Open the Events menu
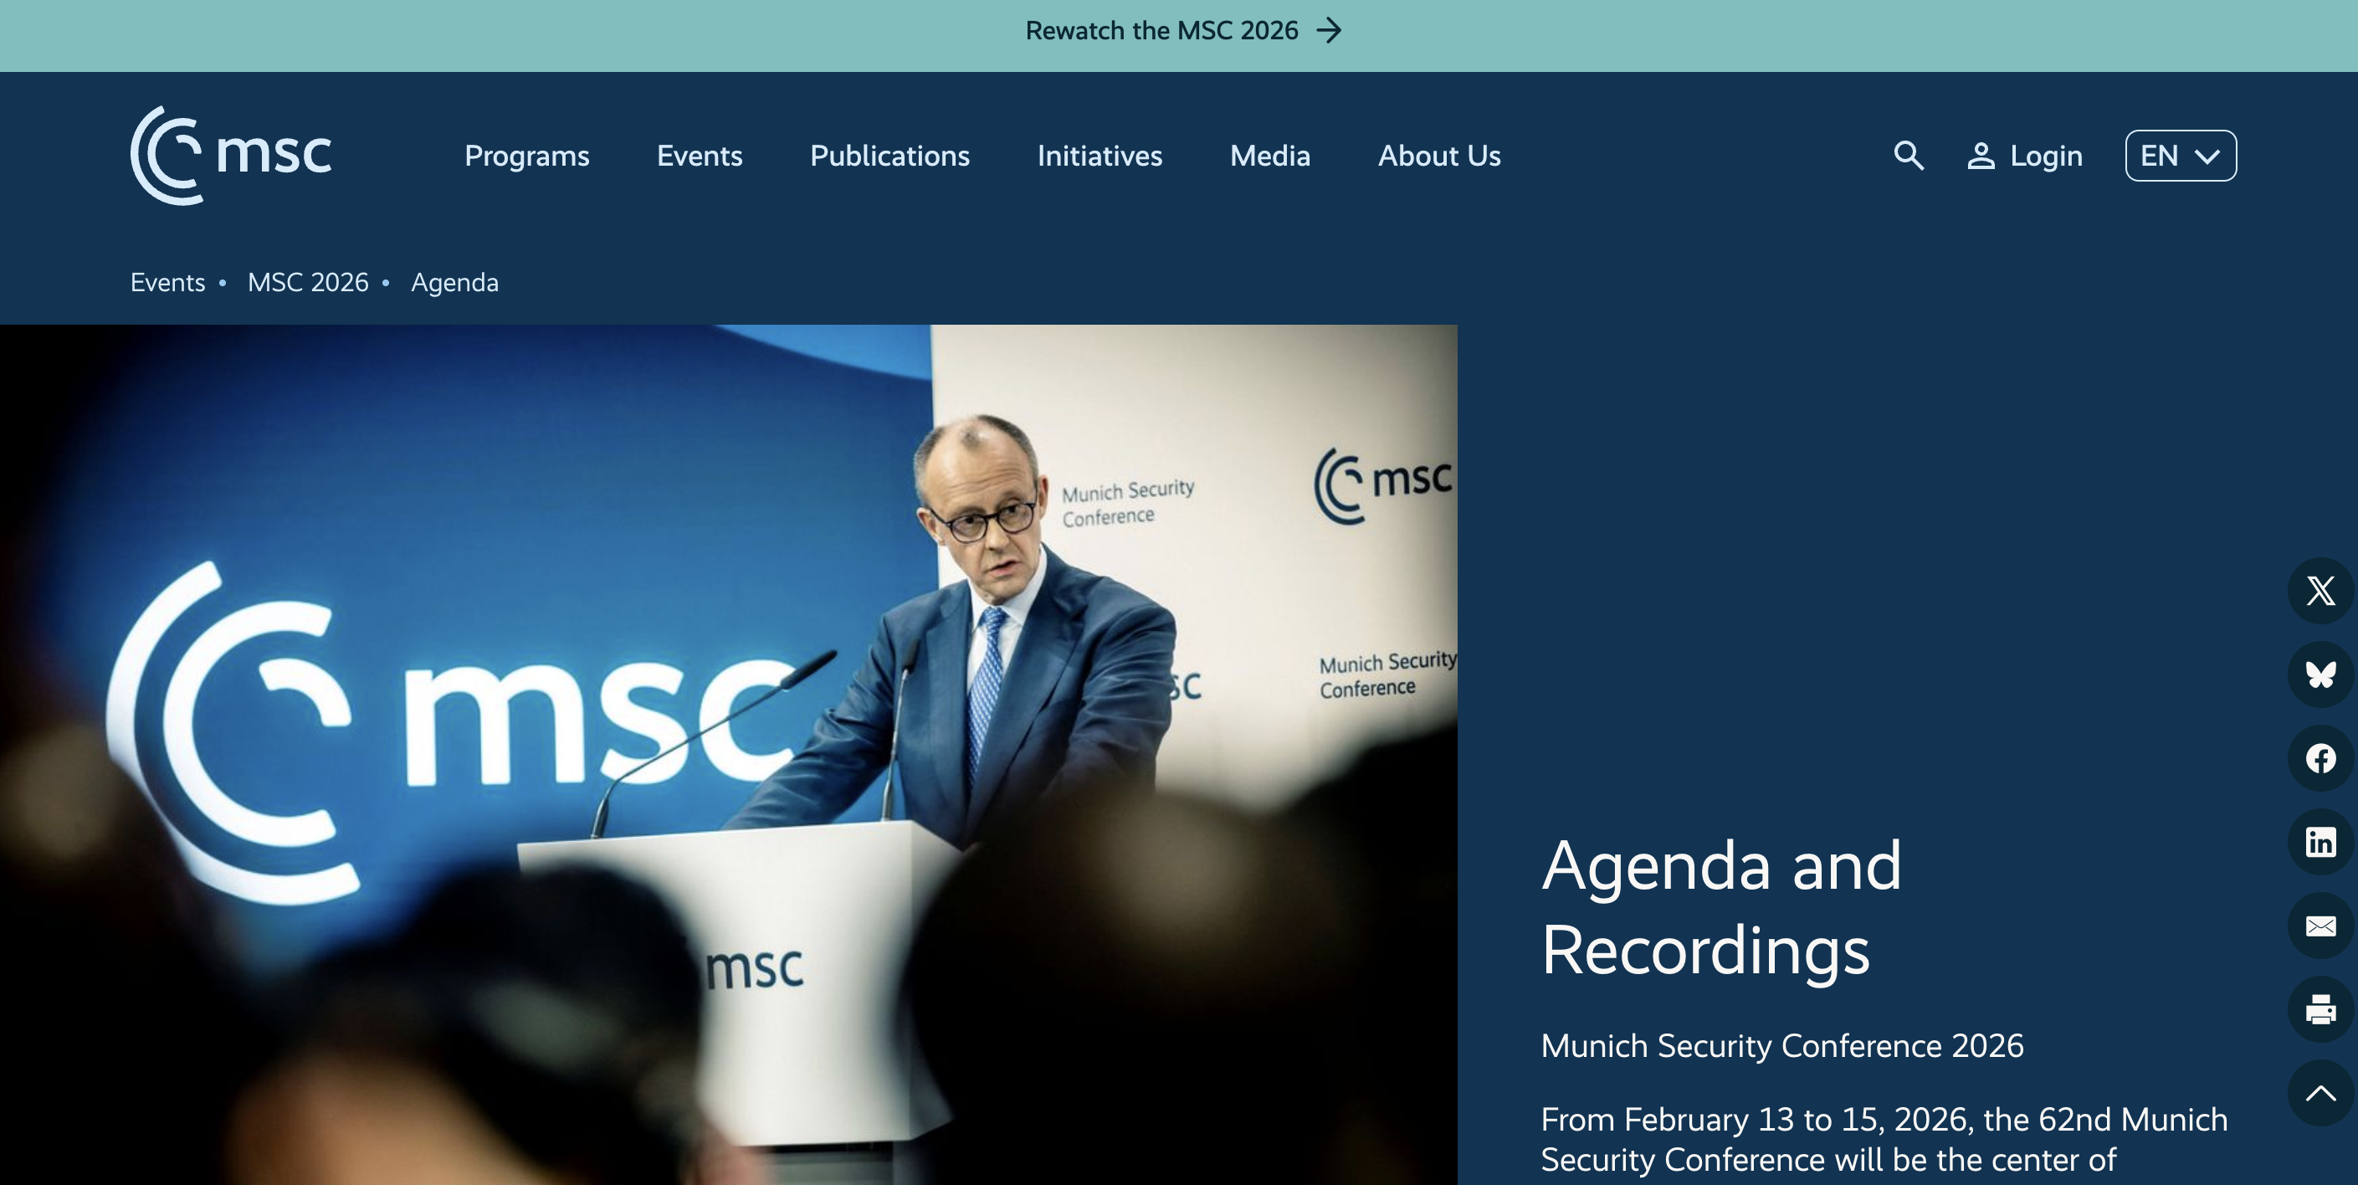Image resolution: width=2358 pixels, height=1185 pixels. point(700,156)
